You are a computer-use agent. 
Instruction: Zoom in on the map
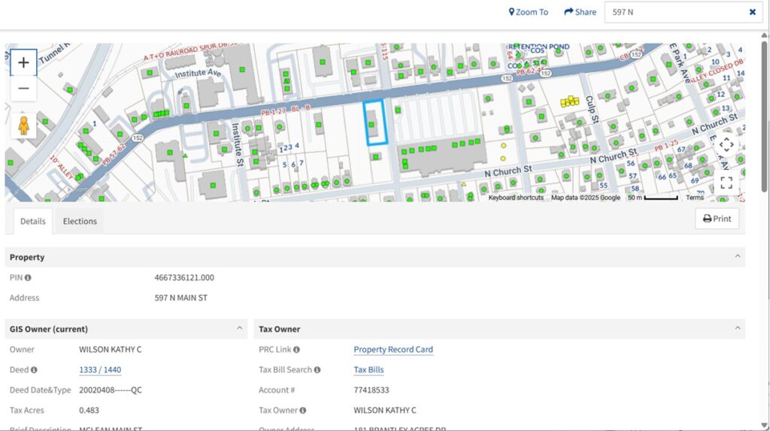point(23,62)
